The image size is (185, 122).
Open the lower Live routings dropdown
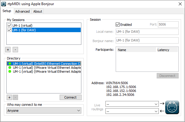132,111
